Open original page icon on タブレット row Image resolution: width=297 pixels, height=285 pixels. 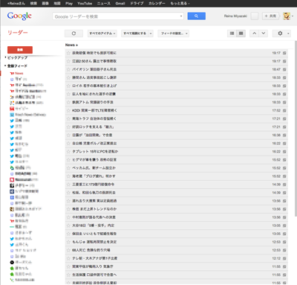click(284, 152)
